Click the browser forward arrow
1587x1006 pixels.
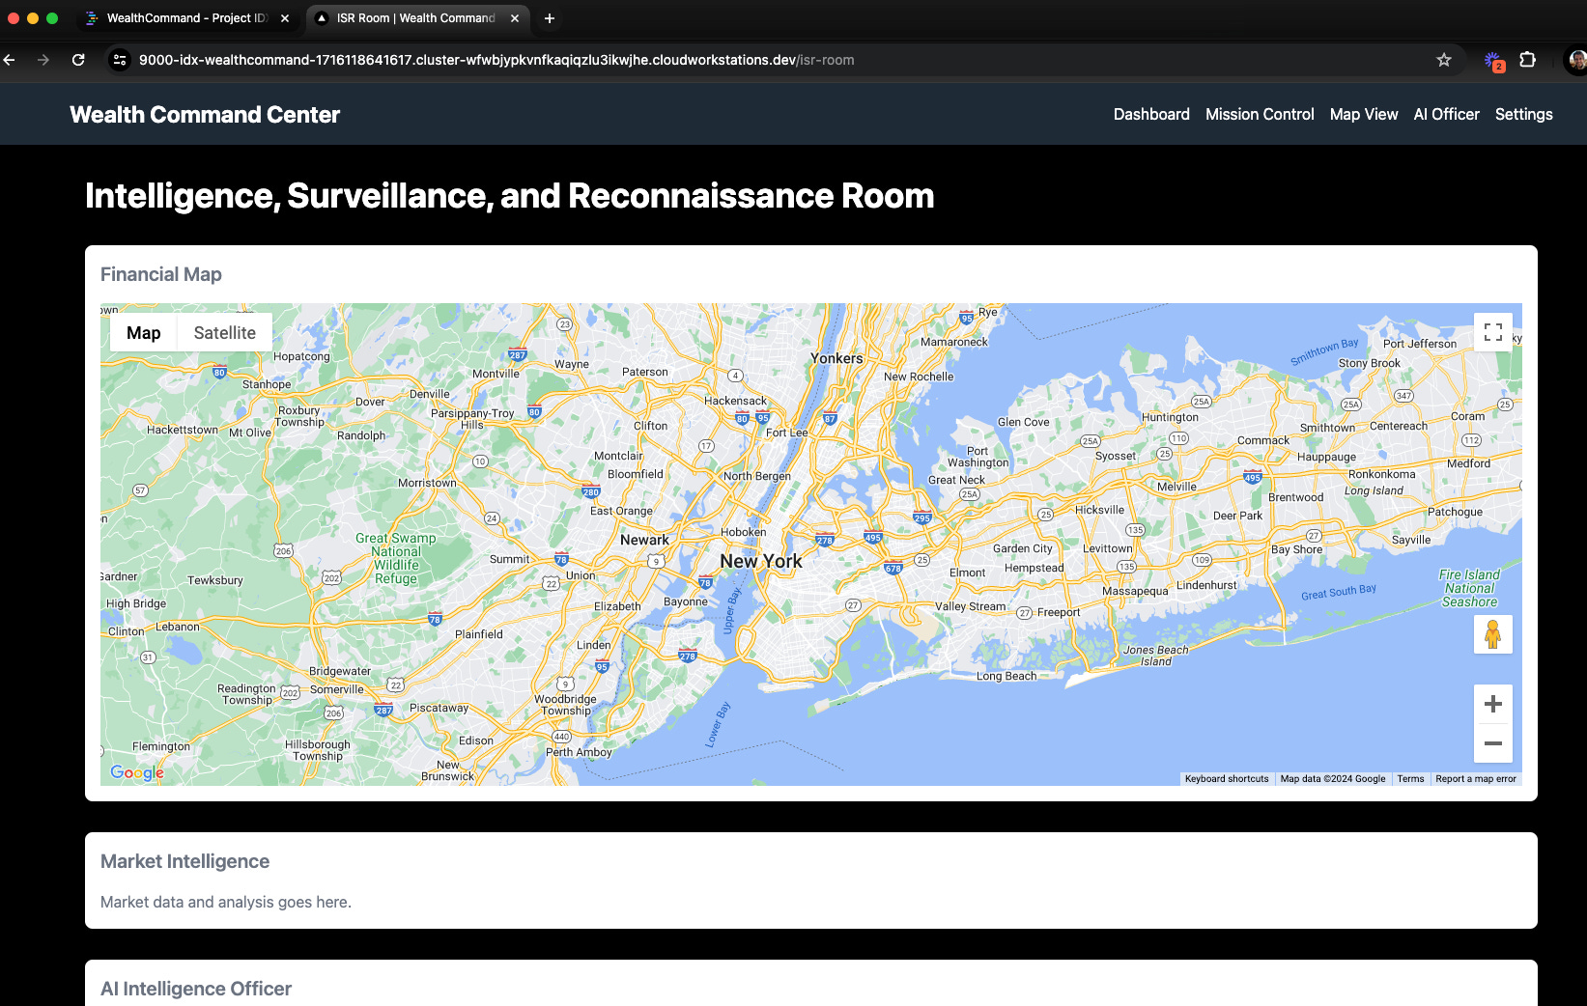[43, 60]
